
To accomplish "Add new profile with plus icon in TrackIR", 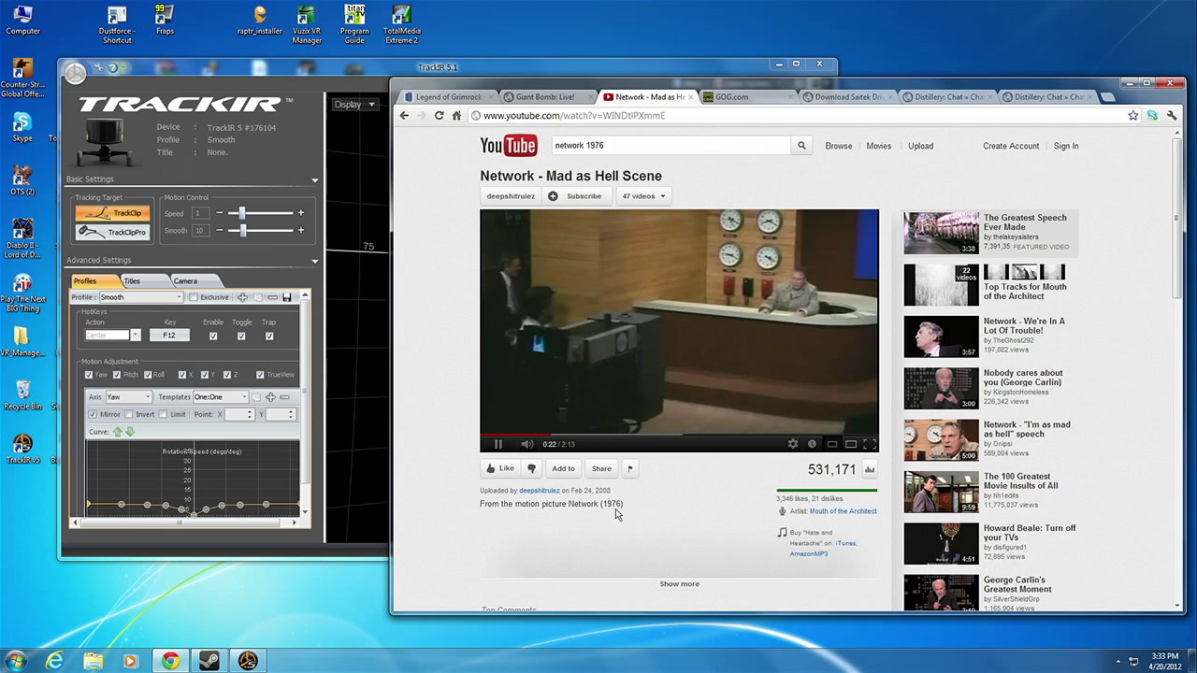I will point(243,297).
